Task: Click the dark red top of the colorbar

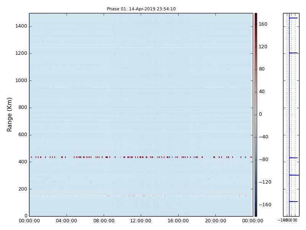Action: pos(256,16)
